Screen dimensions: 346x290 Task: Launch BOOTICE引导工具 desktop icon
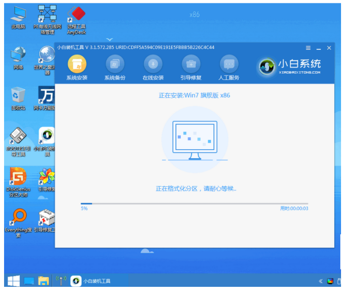click(18, 142)
